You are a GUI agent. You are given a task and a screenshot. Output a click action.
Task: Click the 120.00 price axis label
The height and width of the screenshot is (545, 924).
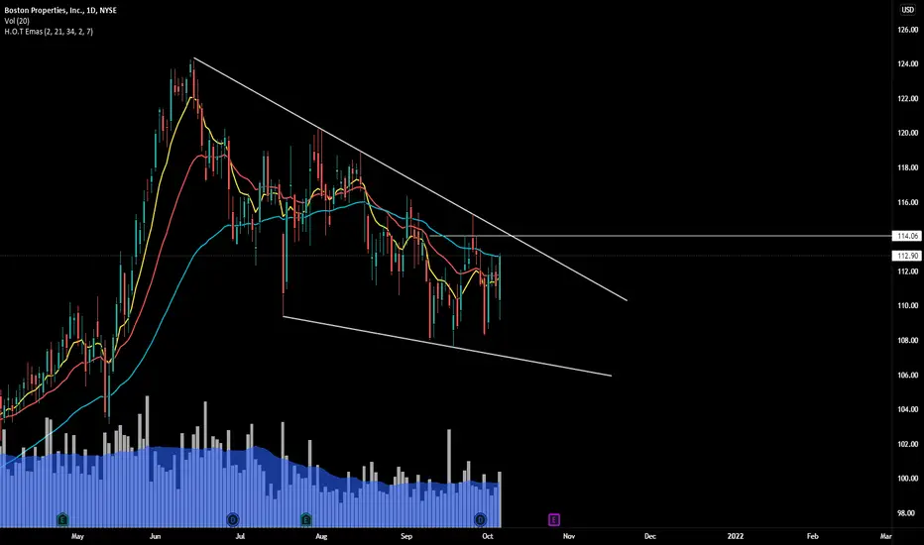point(907,133)
